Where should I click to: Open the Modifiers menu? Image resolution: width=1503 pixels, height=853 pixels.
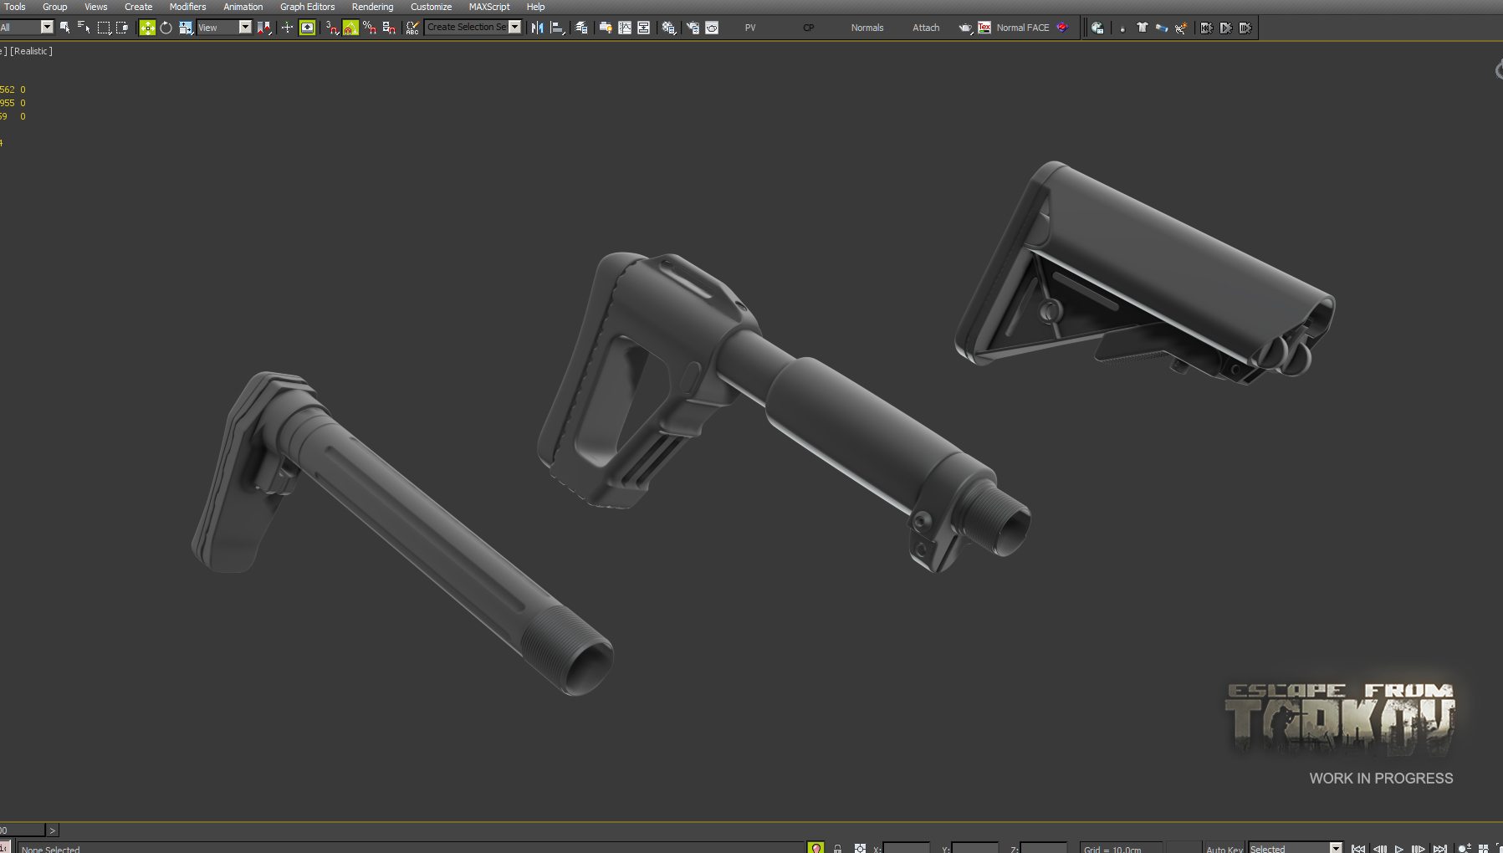pyautogui.click(x=187, y=7)
